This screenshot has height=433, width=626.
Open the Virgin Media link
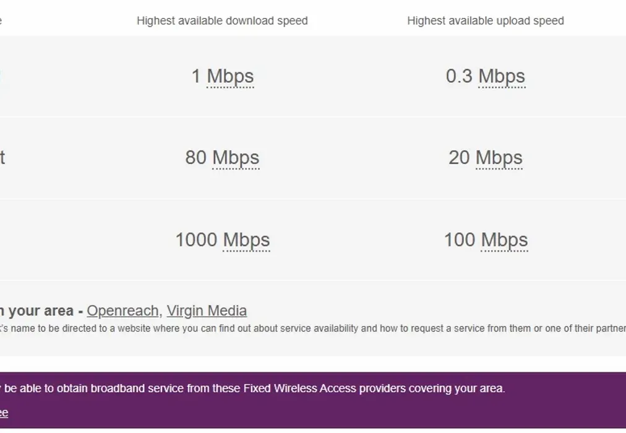[207, 311]
